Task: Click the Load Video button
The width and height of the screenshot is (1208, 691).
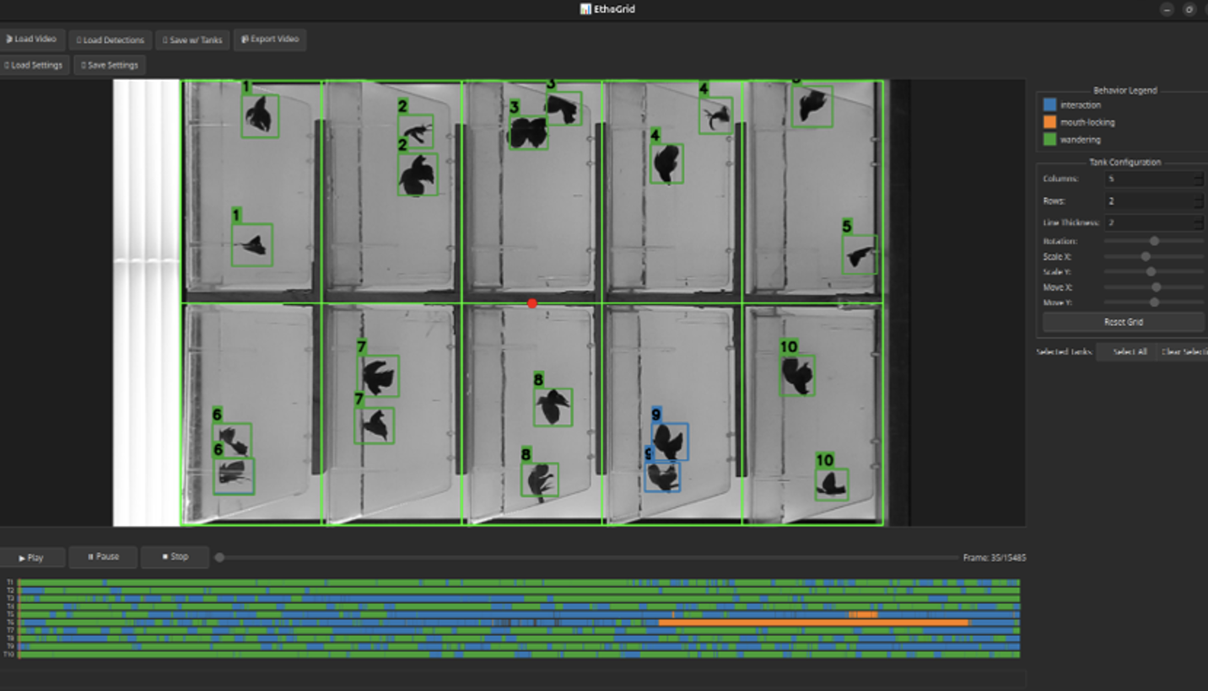Action: click(x=32, y=40)
